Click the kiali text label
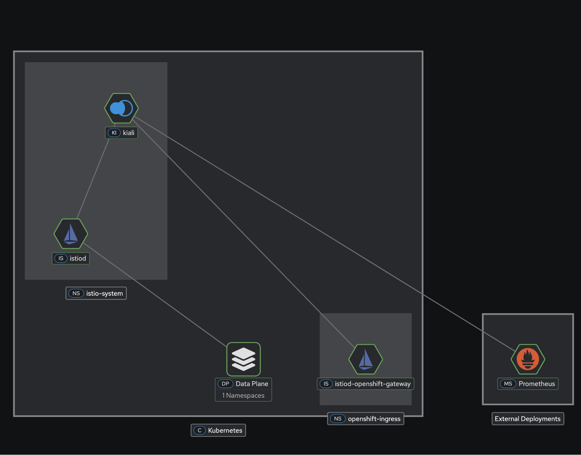 [128, 133]
